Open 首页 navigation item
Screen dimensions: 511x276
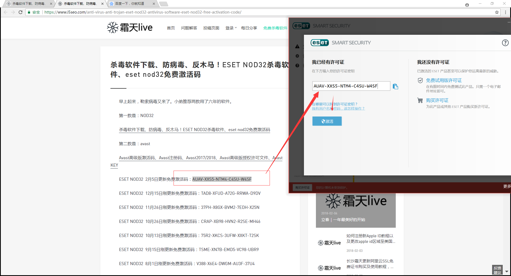click(x=171, y=28)
